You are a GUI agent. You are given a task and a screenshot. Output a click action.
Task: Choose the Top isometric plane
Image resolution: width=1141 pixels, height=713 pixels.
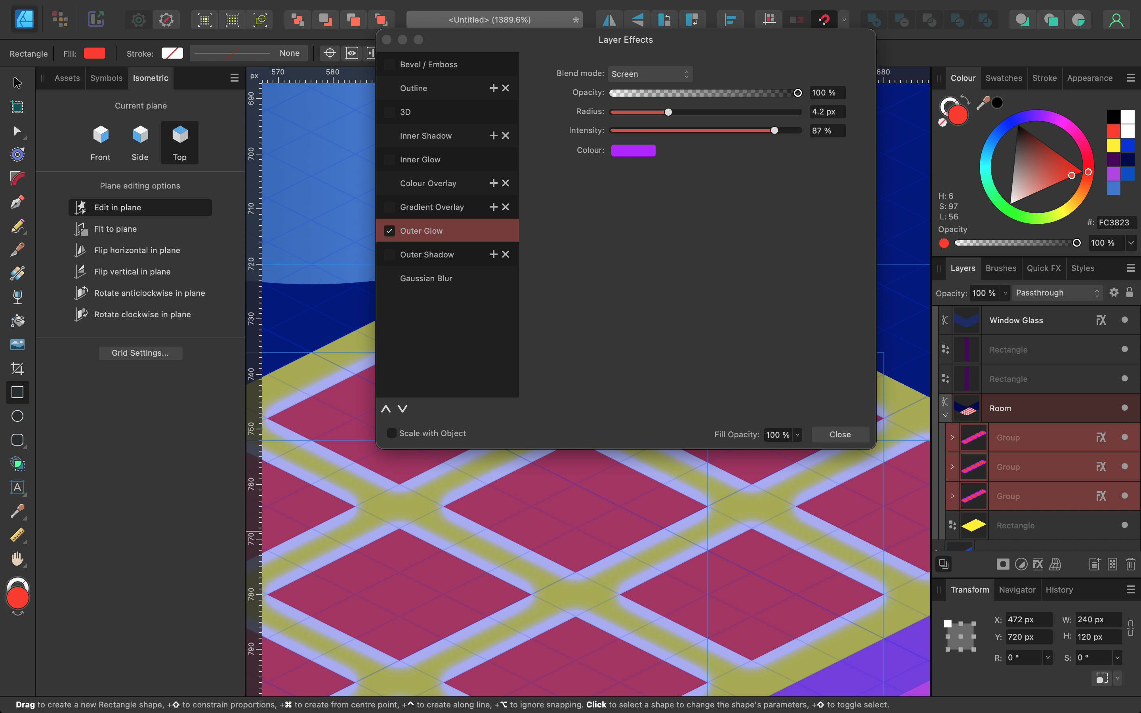click(x=179, y=143)
